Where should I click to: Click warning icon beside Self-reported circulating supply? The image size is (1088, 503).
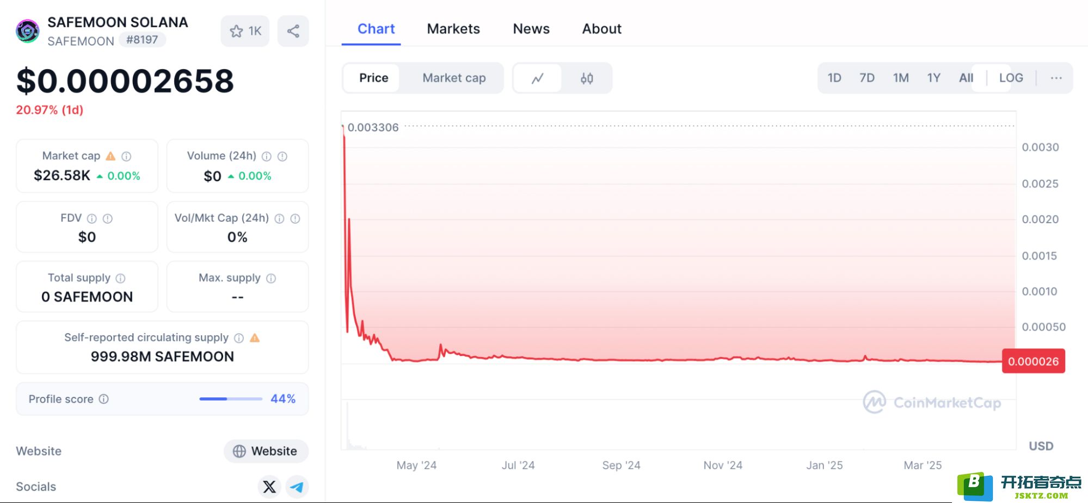(255, 338)
